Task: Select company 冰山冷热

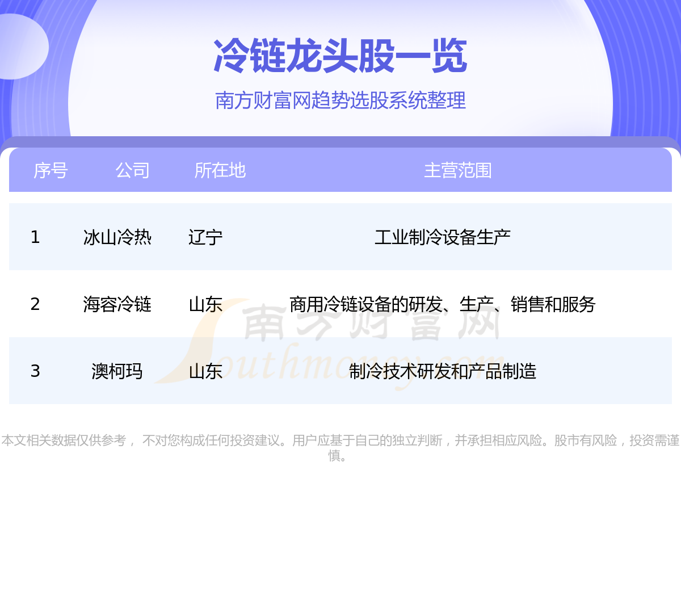Action: [117, 237]
